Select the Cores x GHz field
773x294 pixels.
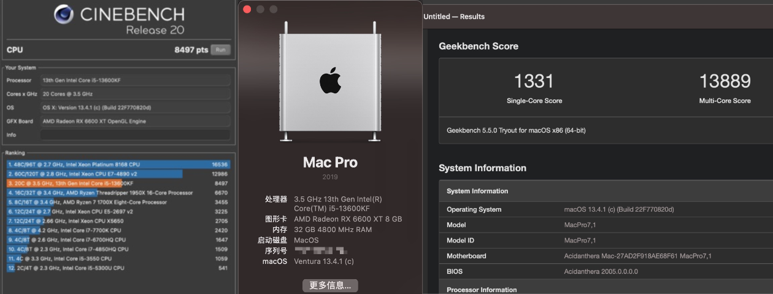tap(136, 94)
